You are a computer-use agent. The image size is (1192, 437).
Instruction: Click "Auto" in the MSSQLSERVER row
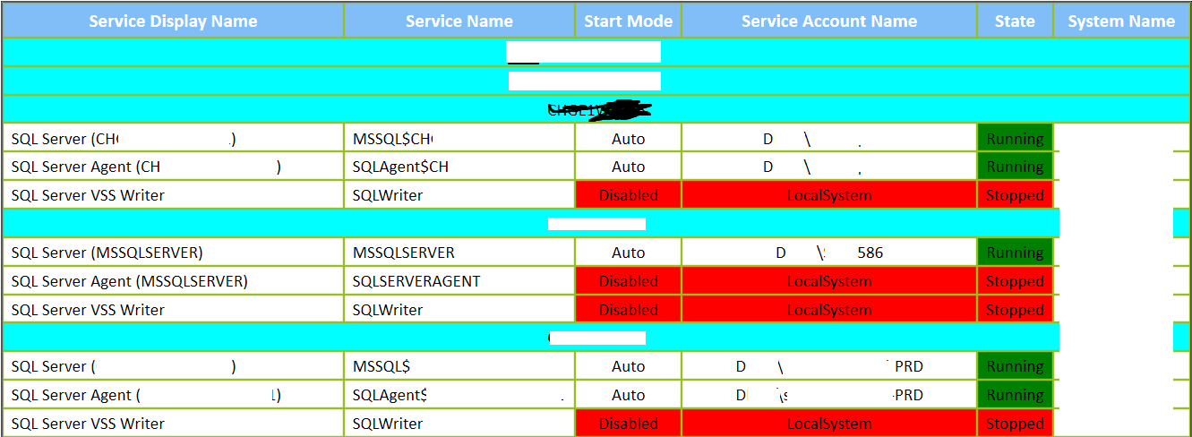[628, 253]
